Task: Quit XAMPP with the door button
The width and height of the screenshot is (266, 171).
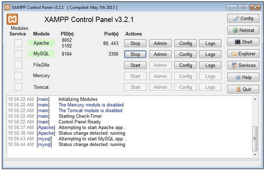Action: [x=243, y=89]
